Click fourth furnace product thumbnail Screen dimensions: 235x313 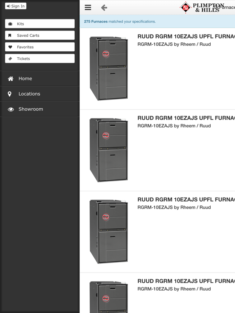pyautogui.click(x=108, y=297)
